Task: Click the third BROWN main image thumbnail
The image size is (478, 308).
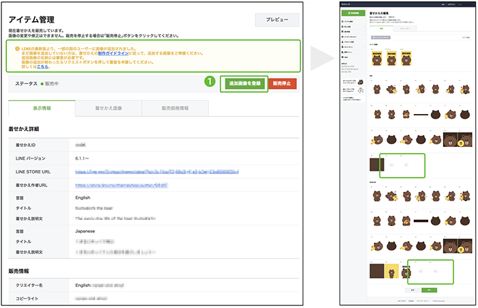Action: [406, 58]
